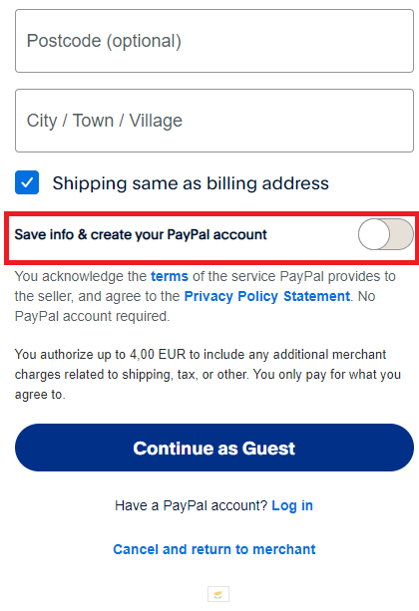419x611 pixels.
Task: Click the white knob of the toggle
Action: pyautogui.click(x=374, y=234)
